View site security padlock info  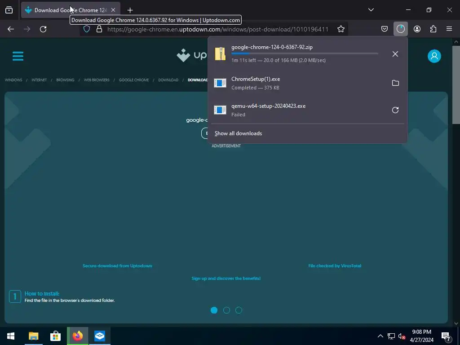[x=99, y=29]
